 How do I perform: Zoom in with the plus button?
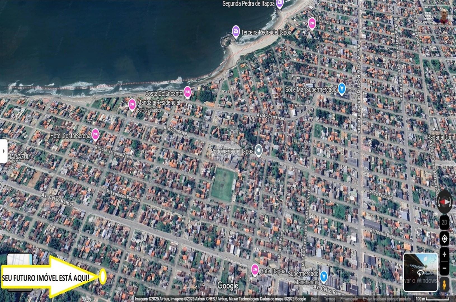444,255
